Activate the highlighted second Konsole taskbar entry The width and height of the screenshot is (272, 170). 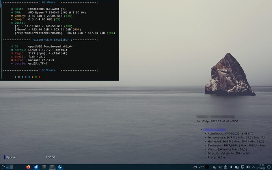pyautogui.click(x=52, y=167)
